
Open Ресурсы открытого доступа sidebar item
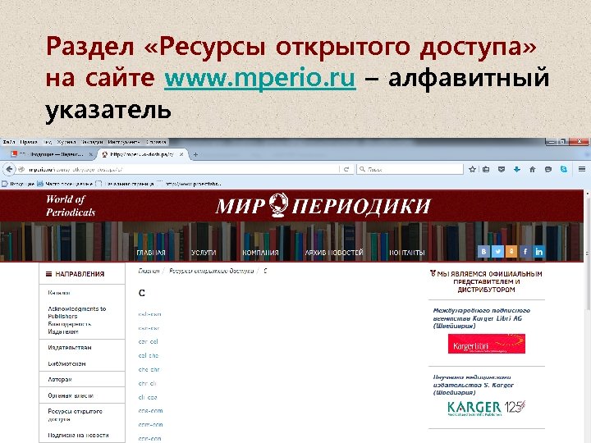[75, 415]
